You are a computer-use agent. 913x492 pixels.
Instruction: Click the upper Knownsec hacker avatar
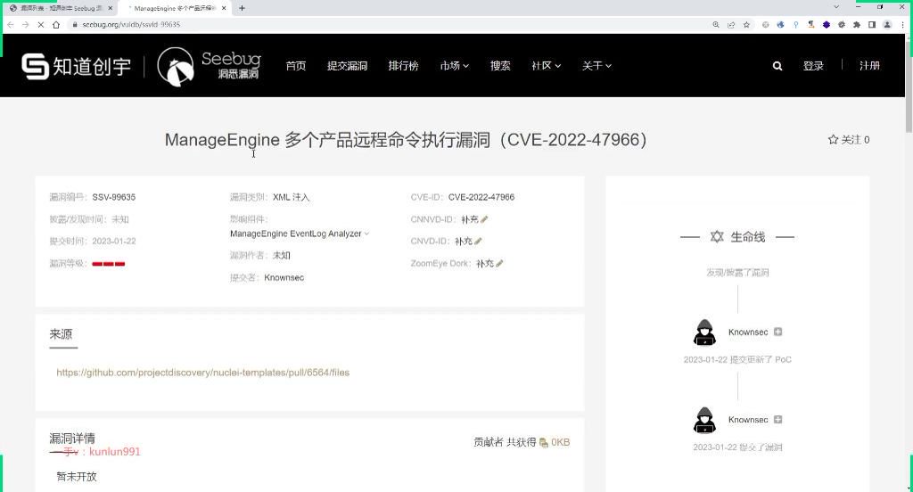tap(704, 332)
